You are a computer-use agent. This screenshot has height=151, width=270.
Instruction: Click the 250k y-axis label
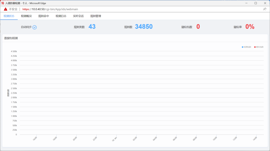point(15,130)
